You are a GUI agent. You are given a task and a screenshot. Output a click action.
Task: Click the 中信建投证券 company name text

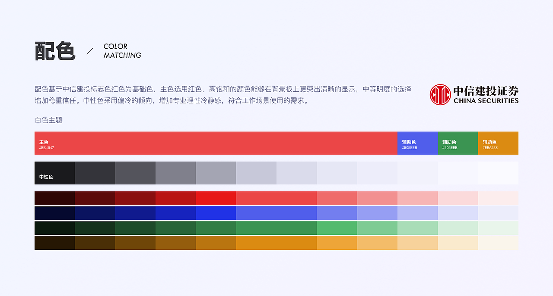485,91
